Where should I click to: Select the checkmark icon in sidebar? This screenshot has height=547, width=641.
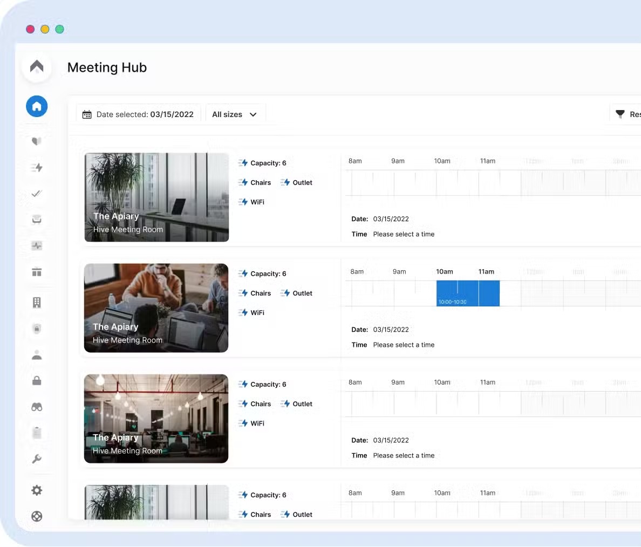(37, 194)
